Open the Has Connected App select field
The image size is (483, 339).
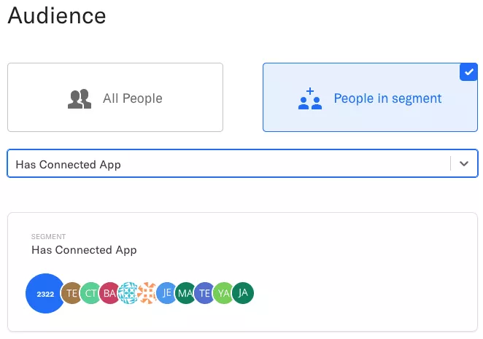(242, 163)
